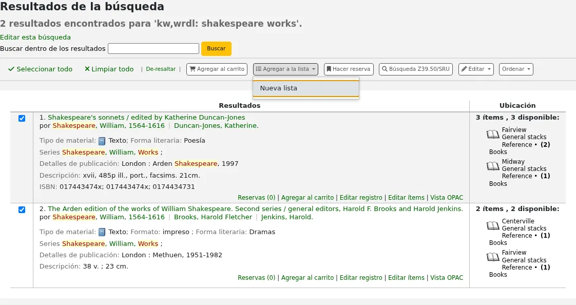This screenshot has width=576, height=305.
Task: Click the Fairview book icon under 2 ítems
Action: point(493,257)
